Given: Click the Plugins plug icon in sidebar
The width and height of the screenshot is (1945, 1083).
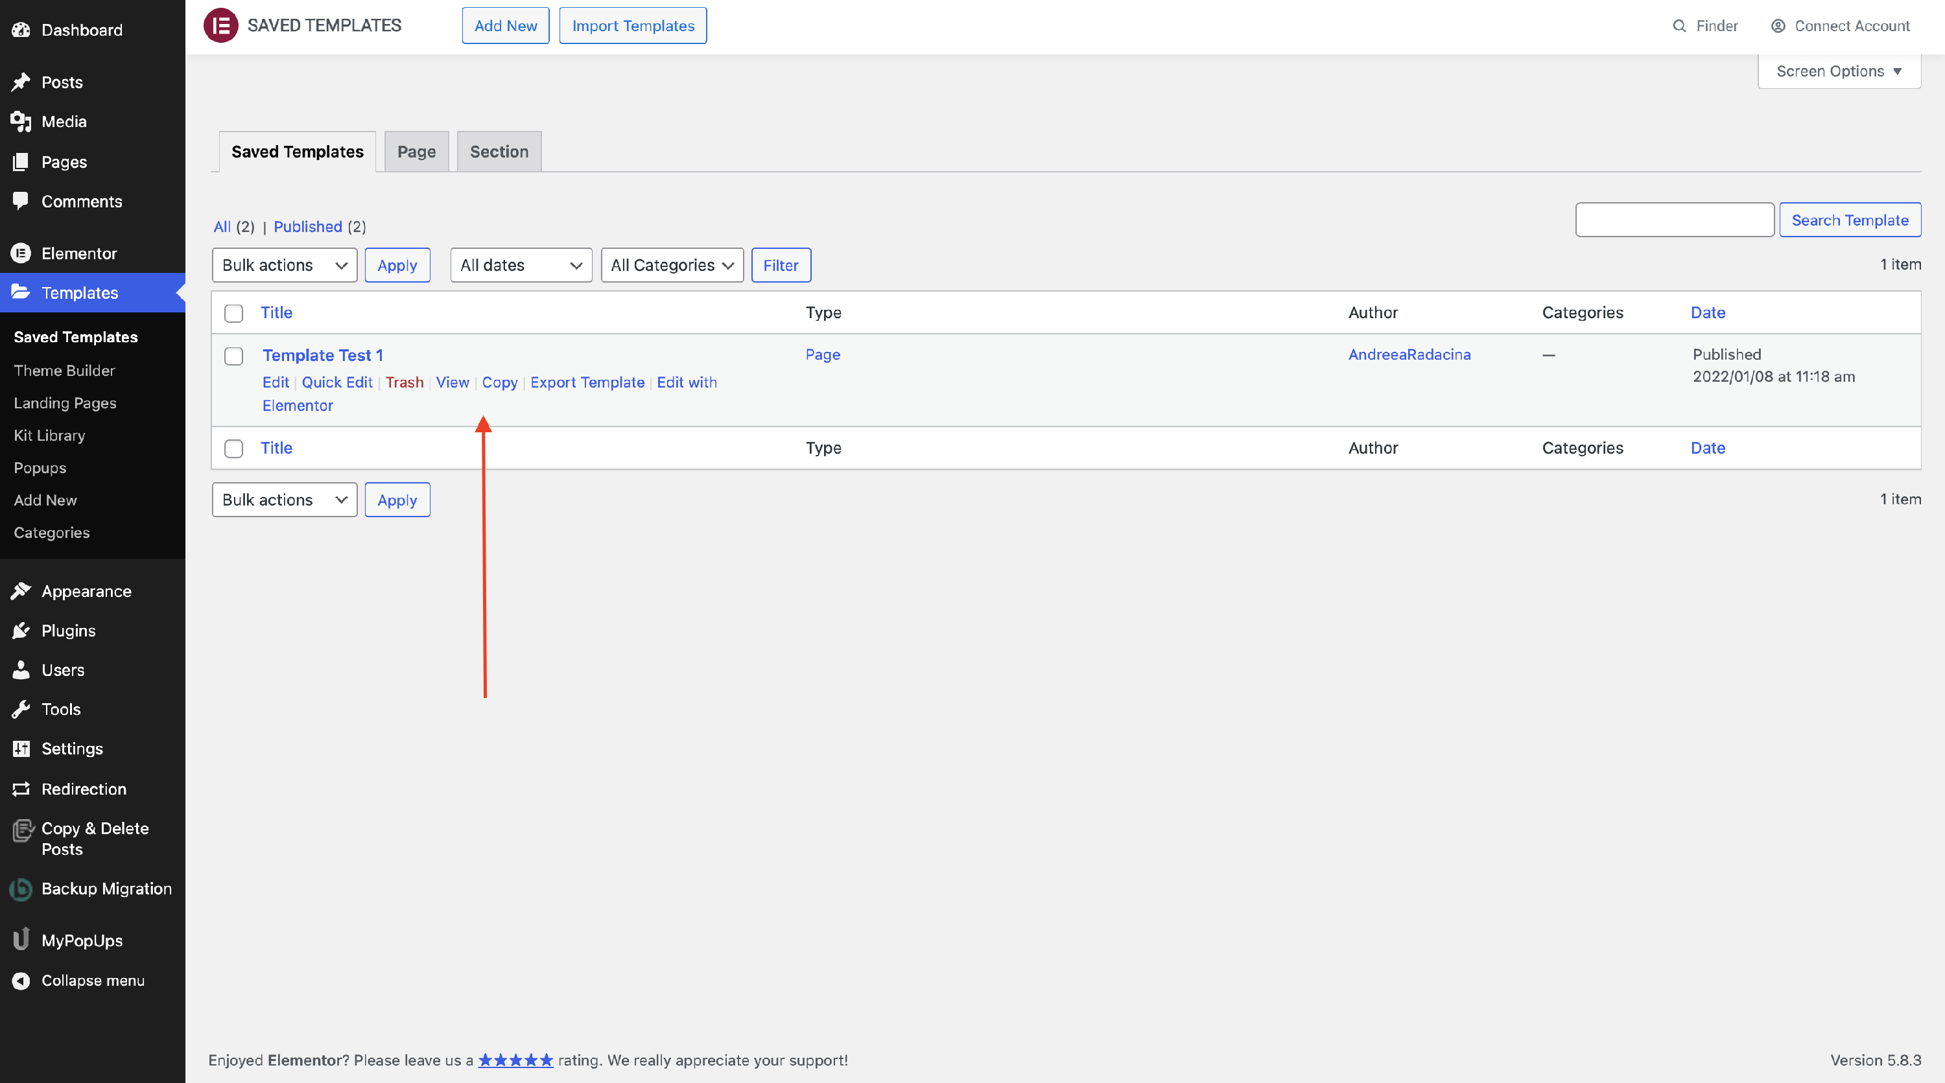Looking at the screenshot, I should point(21,630).
